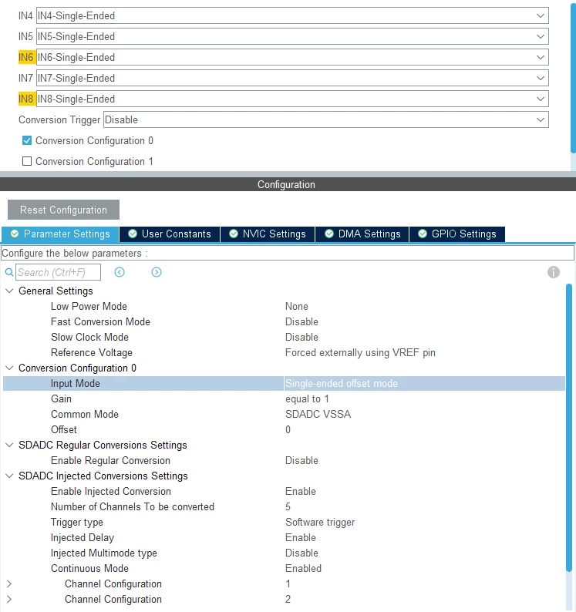Select the Fast Conversion Mode row

pyautogui.click(x=284, y=321)
